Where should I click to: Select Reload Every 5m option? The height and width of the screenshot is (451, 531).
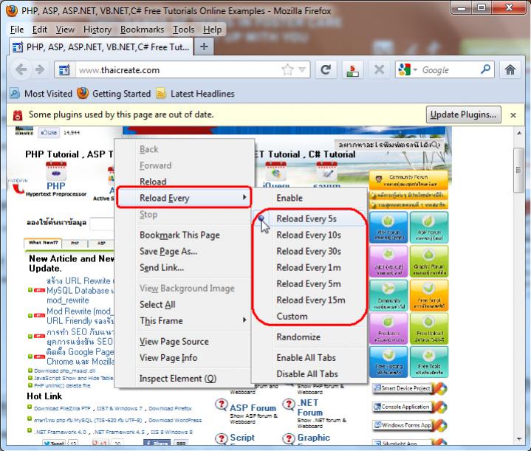pyautogui.click(x=309, y=283)
